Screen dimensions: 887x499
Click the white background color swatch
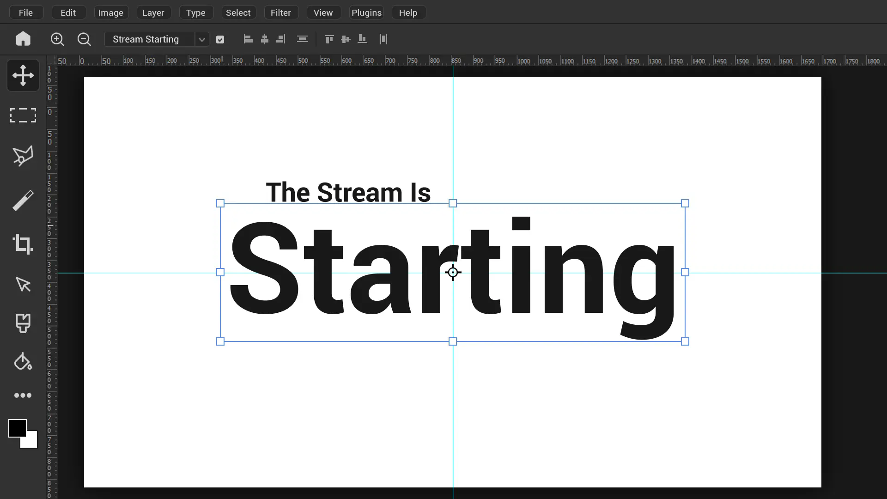(x=32, y=443)
